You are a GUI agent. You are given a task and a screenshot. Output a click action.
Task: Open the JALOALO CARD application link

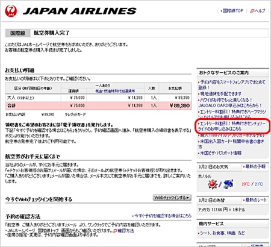pyautogui.click(x=230, y=102)
